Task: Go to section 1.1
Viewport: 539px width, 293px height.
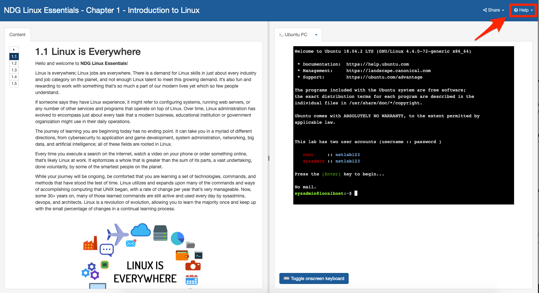Action: point(14,57)
